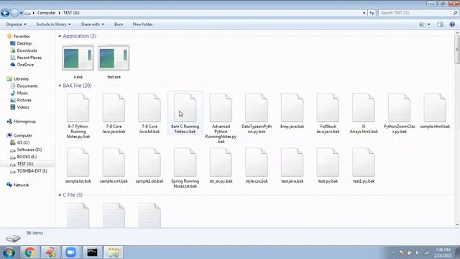
Task: Open Google Chrome from the taskbar
Action: point(29,253)
